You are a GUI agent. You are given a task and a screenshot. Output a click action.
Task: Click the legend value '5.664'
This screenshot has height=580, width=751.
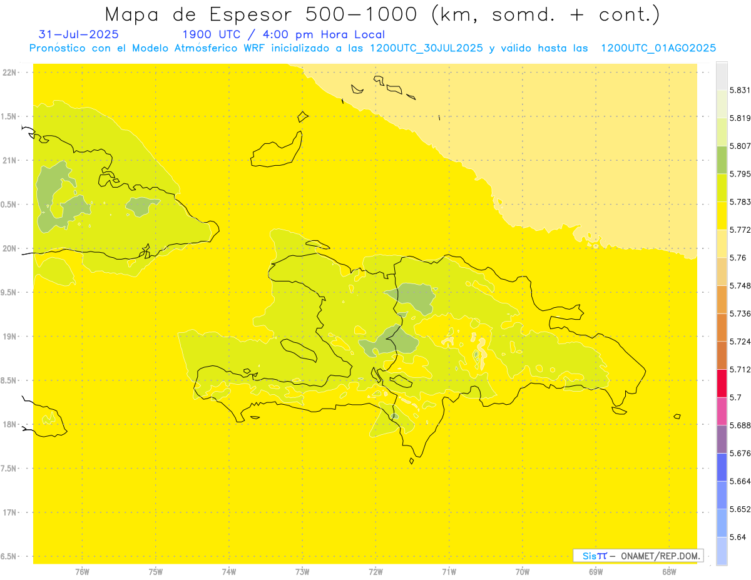tap(740, 481)
